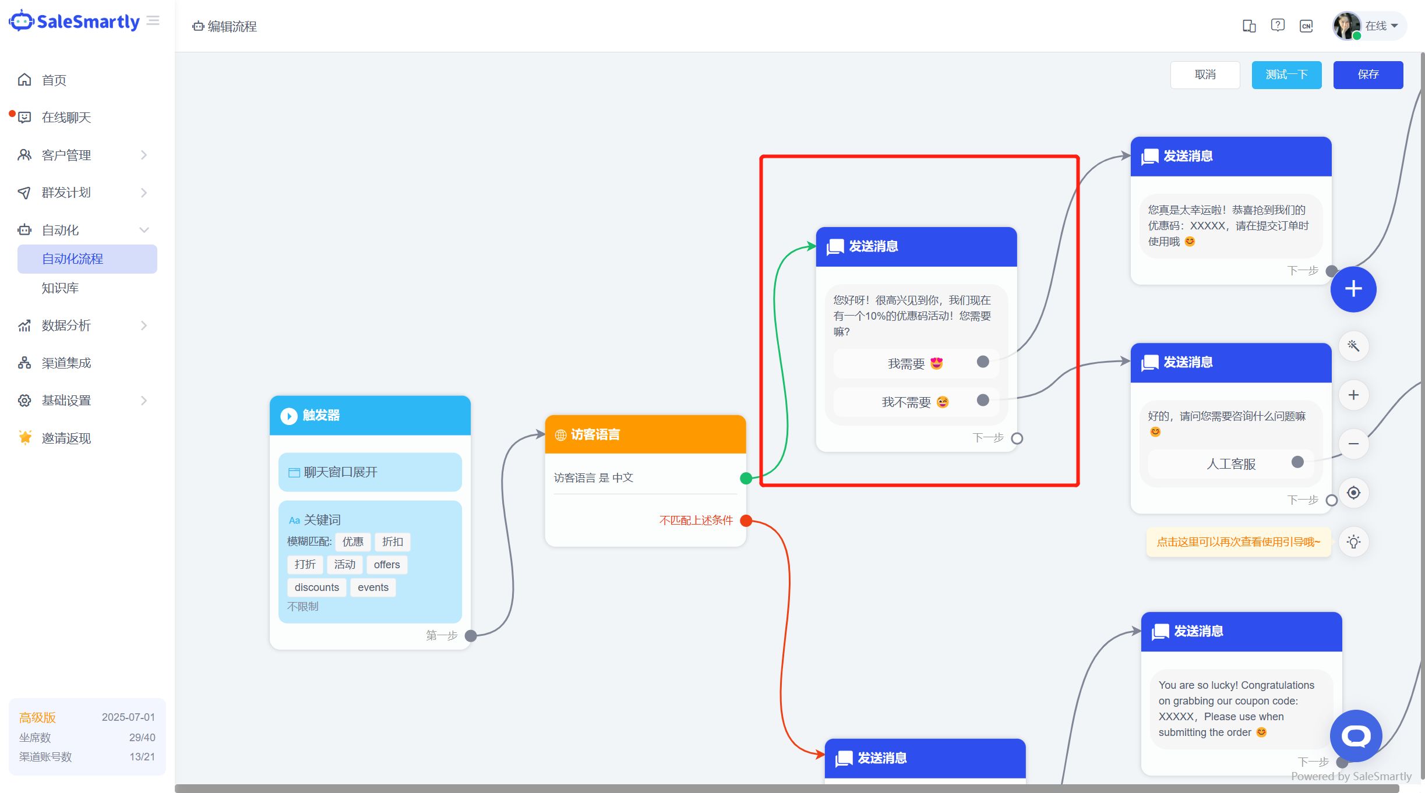Click the 第一步 output connector dot
The height and width of the screenshot is (793, 1425).
[471, 636]
